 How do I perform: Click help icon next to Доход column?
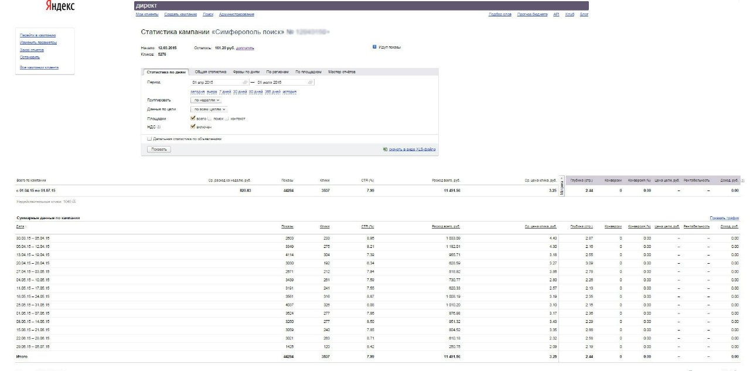point(743,181)
